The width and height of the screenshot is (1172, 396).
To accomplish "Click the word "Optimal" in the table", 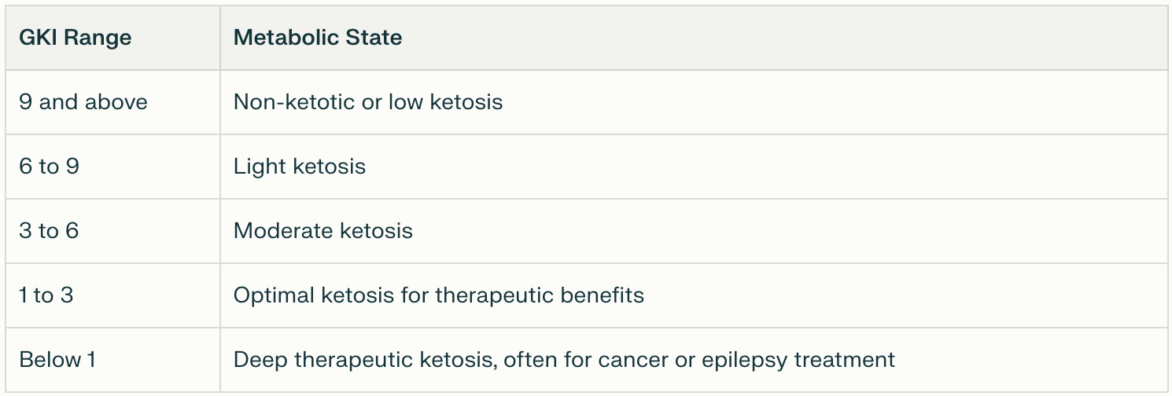I will 275,295.
